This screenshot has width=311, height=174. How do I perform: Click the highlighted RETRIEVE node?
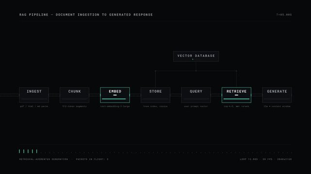[x=236, y=95]
